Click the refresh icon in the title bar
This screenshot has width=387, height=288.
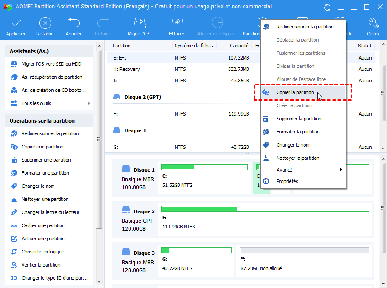(x=327, y=7)
